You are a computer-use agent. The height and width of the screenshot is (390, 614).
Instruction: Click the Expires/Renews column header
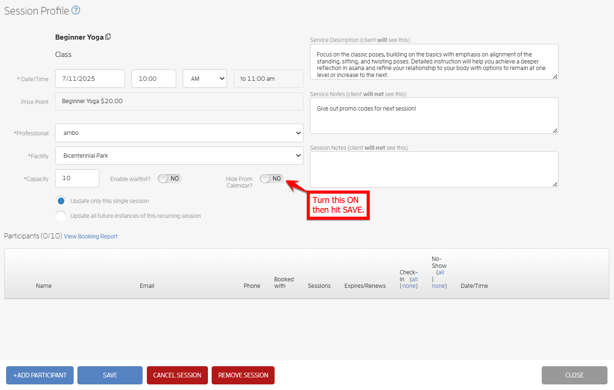[x=365, y=286]
